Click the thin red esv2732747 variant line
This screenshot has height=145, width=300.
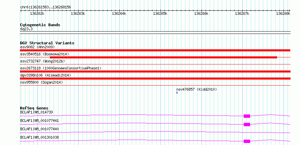[155, 64]
